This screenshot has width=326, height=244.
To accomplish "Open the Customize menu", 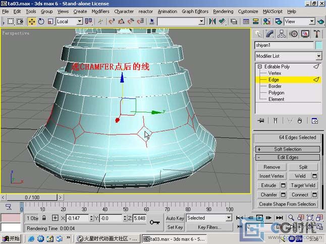I will (248, 12).
